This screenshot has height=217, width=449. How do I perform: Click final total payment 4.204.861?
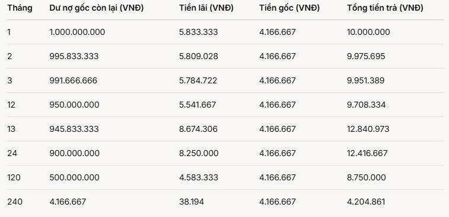[366, 202]
